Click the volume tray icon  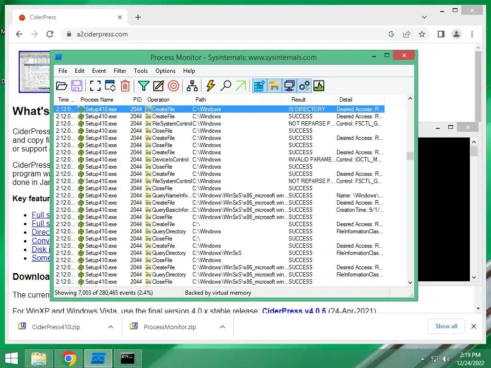pos(446,359)
